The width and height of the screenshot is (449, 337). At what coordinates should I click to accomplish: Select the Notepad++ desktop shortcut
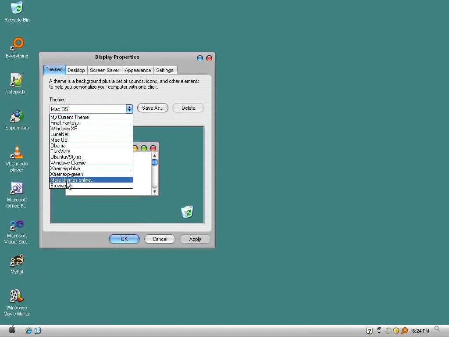(17, 84)
